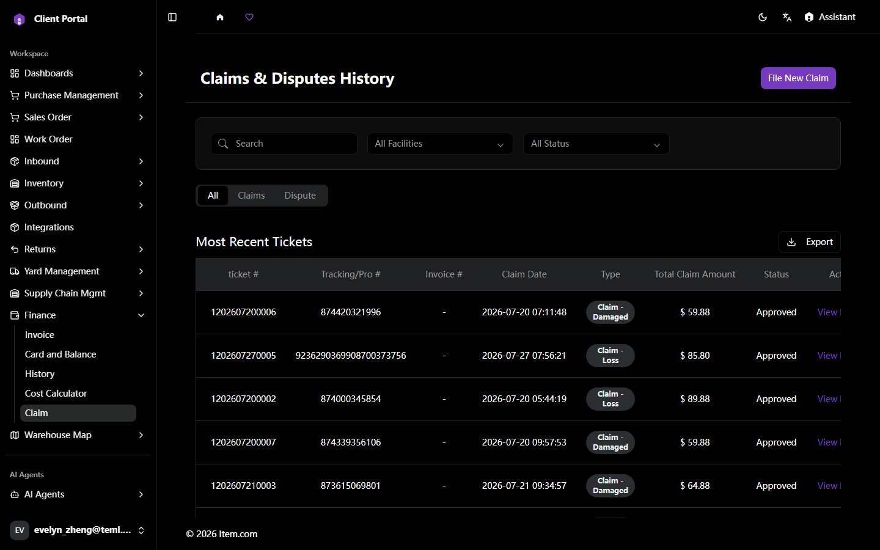Switch theme with the moon icon
880x550 pixels.
click(x=763, y=17)
